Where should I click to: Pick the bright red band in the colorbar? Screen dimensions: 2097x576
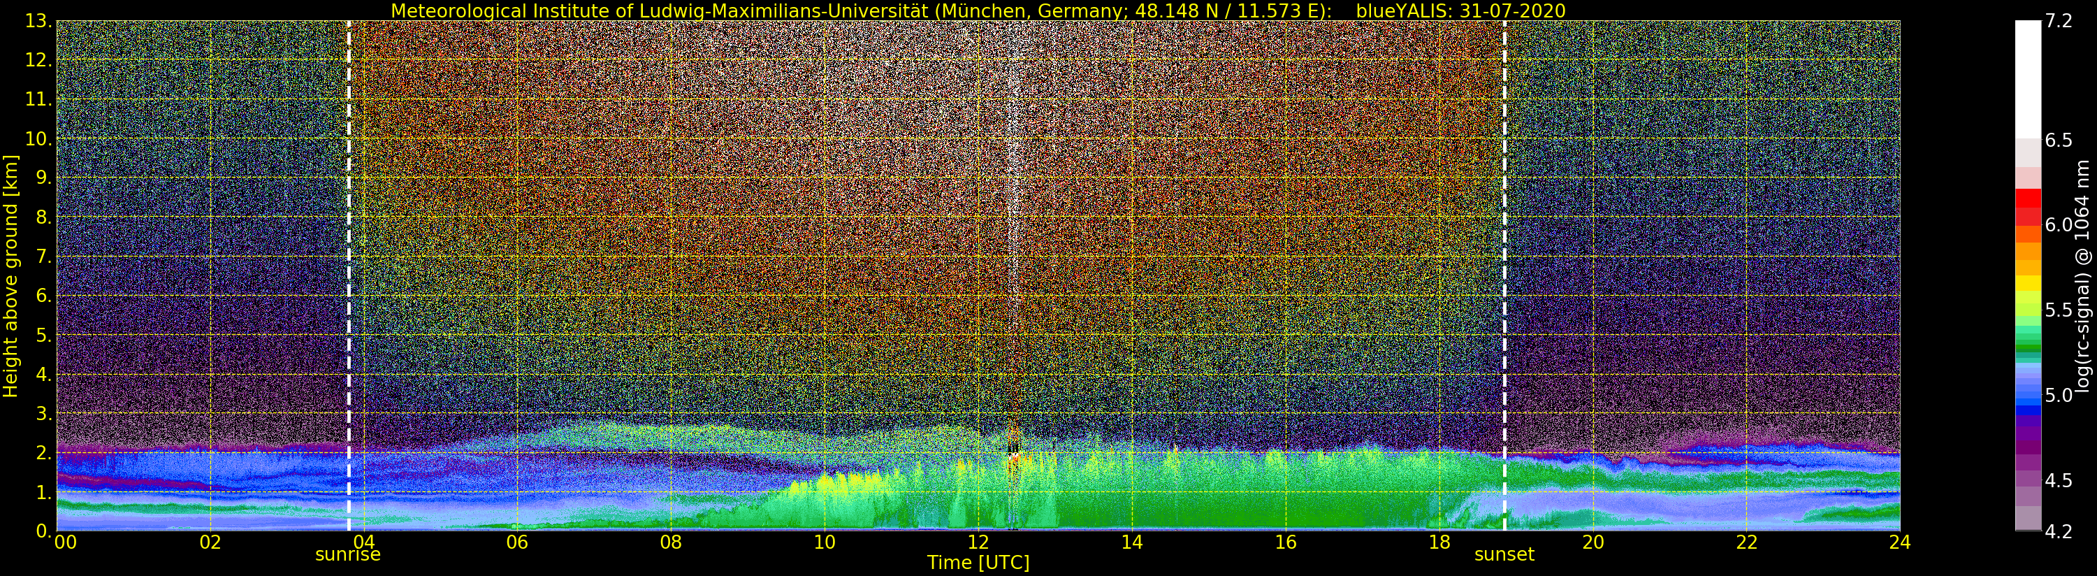2028,199
